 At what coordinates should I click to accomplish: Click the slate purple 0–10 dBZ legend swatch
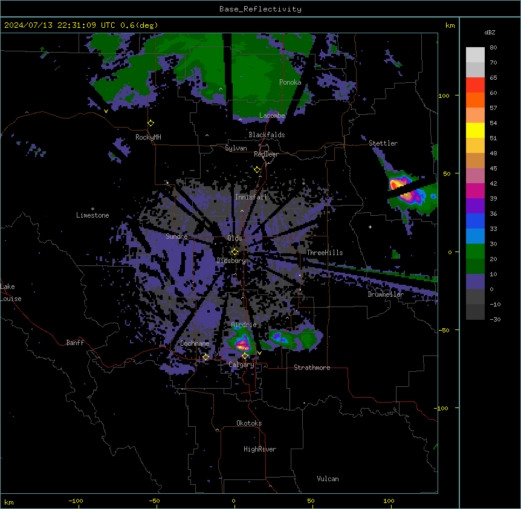(475, 282)
